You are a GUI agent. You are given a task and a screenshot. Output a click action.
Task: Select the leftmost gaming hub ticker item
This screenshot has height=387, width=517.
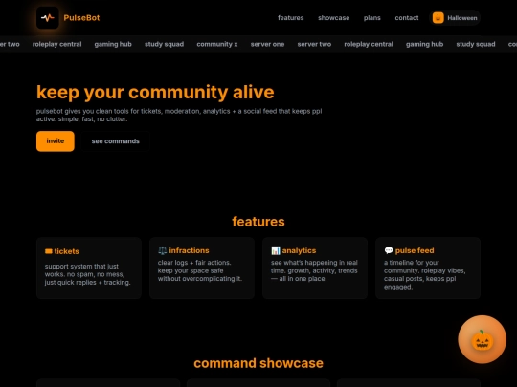coord(113,44)
